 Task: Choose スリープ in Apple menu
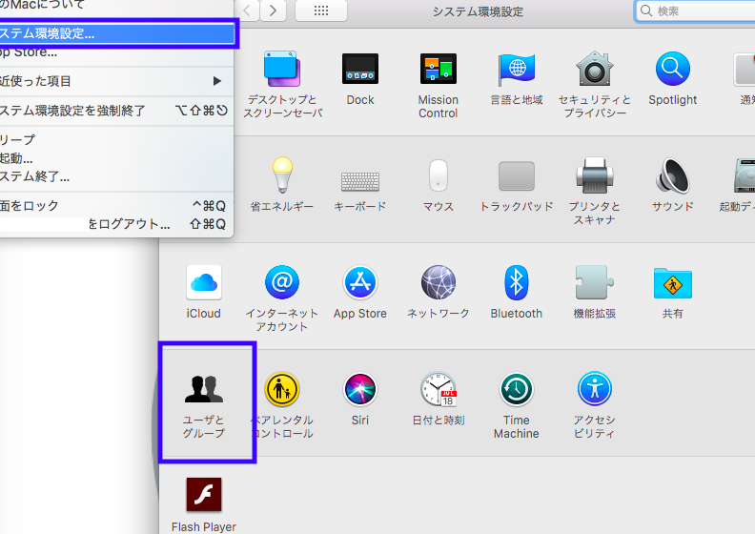tap(117, 139)
